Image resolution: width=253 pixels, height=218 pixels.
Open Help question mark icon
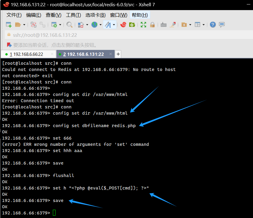click(x=213, y=25)
